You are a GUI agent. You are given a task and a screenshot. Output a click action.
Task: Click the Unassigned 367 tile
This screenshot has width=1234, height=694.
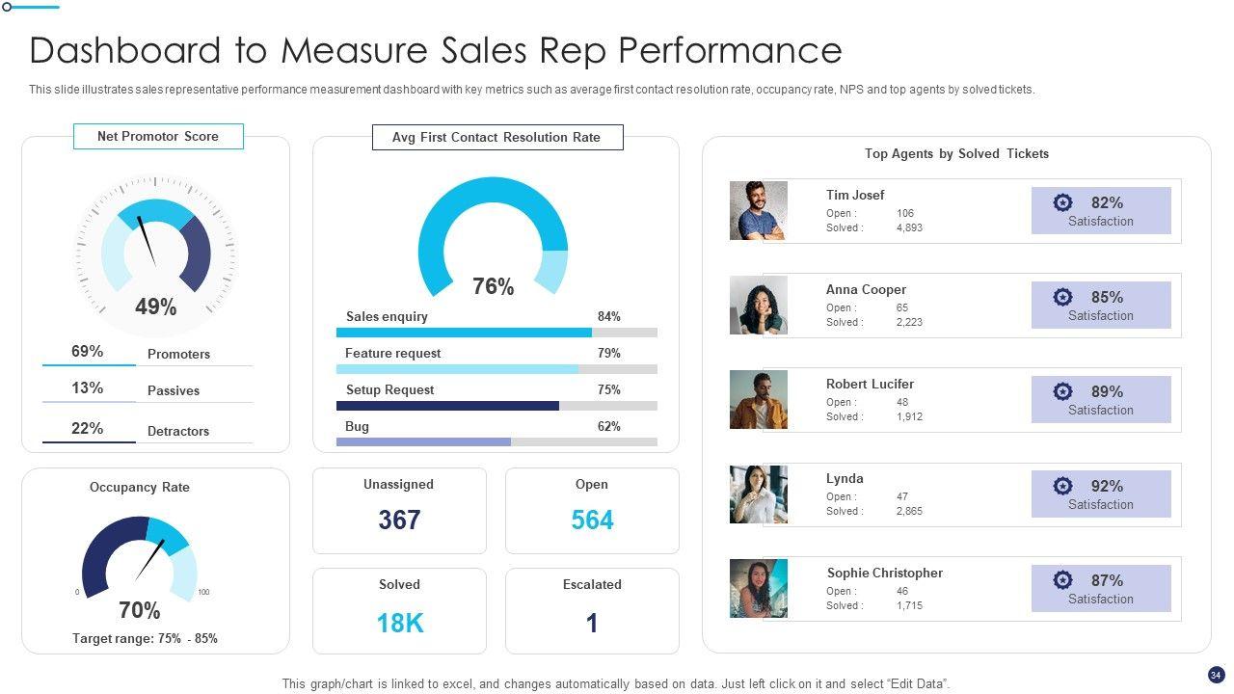[x=399, y=511]
